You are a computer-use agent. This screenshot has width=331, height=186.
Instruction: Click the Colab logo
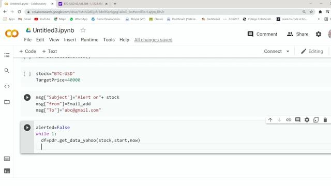(12, 34)
